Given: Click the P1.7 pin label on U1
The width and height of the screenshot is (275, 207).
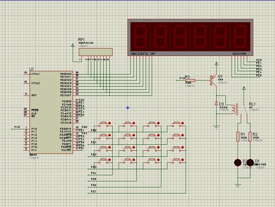Looking at the screenshot, I should click(x=34, y=150).
